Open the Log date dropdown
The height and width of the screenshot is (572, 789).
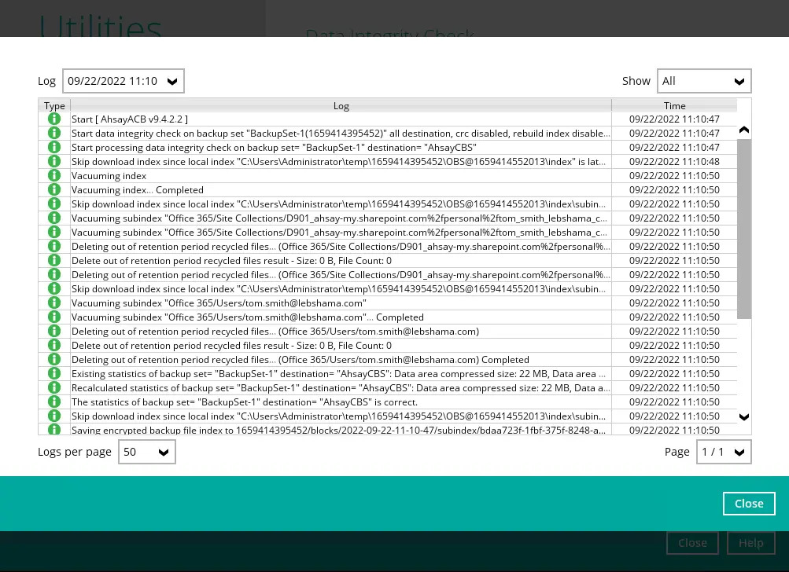point(124,81)
